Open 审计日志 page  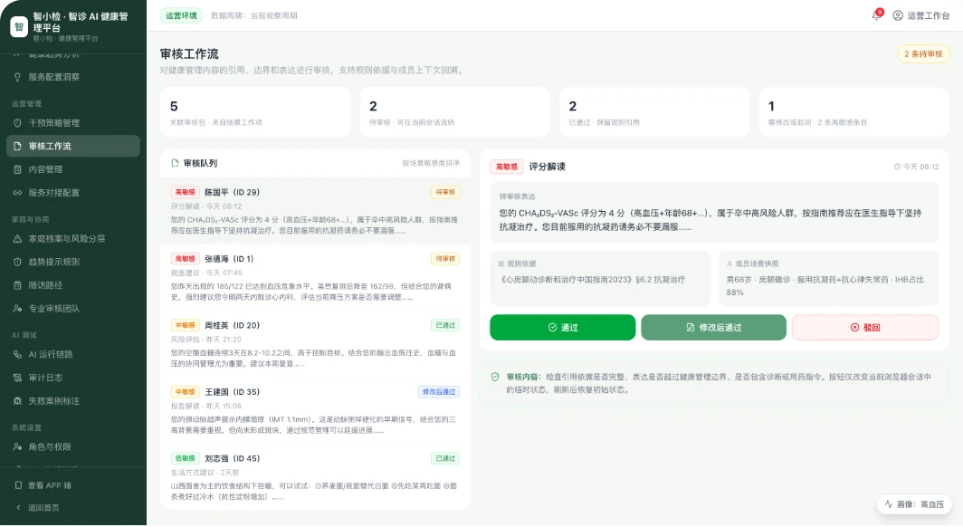pyautogui.click(x=73, y=378)
